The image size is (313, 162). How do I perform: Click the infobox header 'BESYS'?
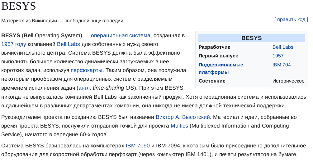tap(252, 38)
